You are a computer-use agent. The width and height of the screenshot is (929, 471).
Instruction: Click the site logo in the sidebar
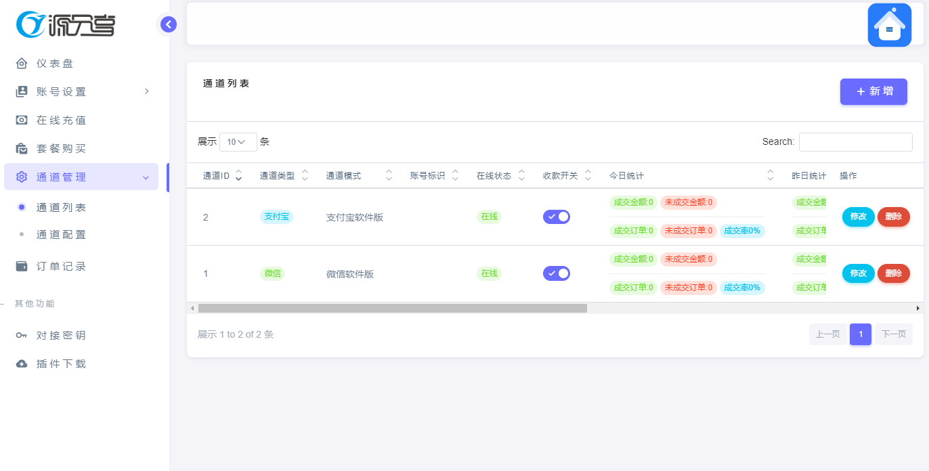(x=64, y=24)
